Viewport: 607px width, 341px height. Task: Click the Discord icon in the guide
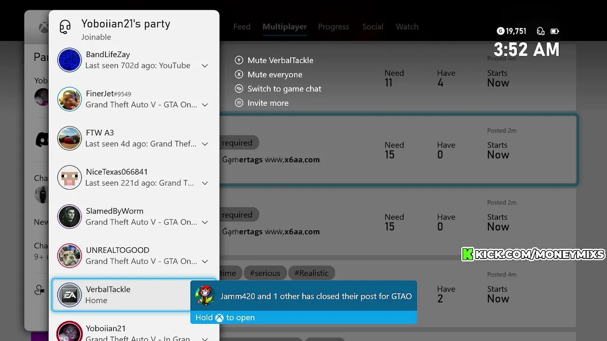[x=42, y=140]
